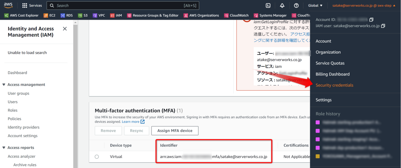Open the CloudTrail bookmark
Viewport: 401px width, 168px height.
tap(301, 15)
